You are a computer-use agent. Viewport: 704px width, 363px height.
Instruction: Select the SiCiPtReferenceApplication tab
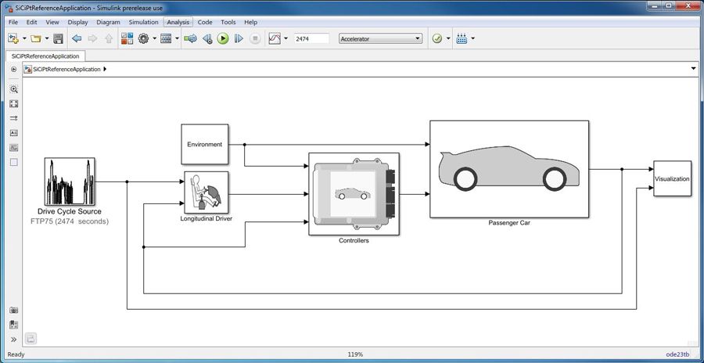[45, 56]
